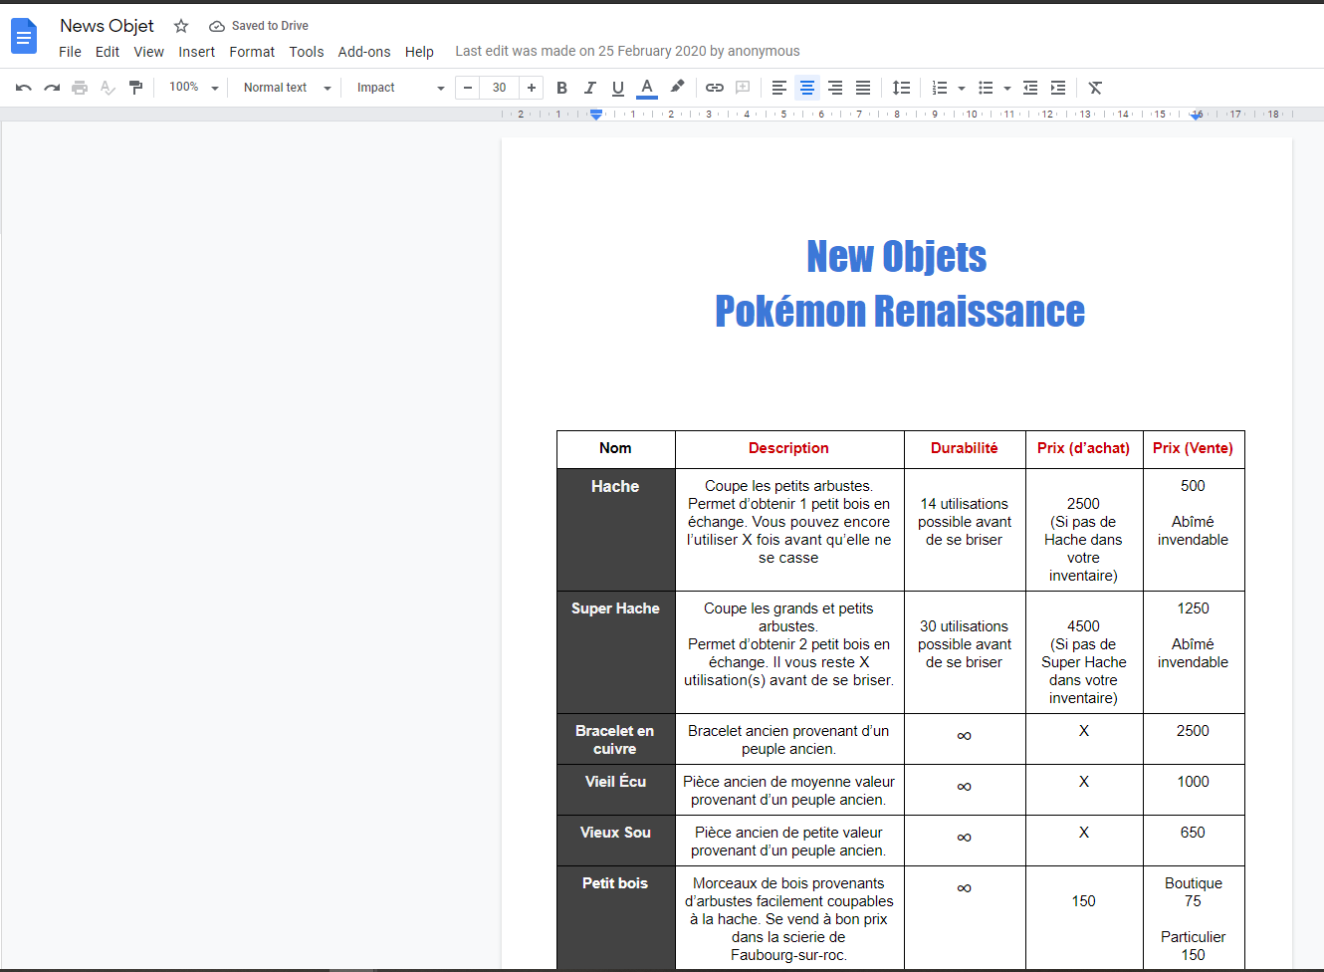Image resolution: width=1324 pixels, height=972 pixels.
Task: Click the Prix (d'achat) header cell
Action: pyautogui.click(x=1084, y=449)
